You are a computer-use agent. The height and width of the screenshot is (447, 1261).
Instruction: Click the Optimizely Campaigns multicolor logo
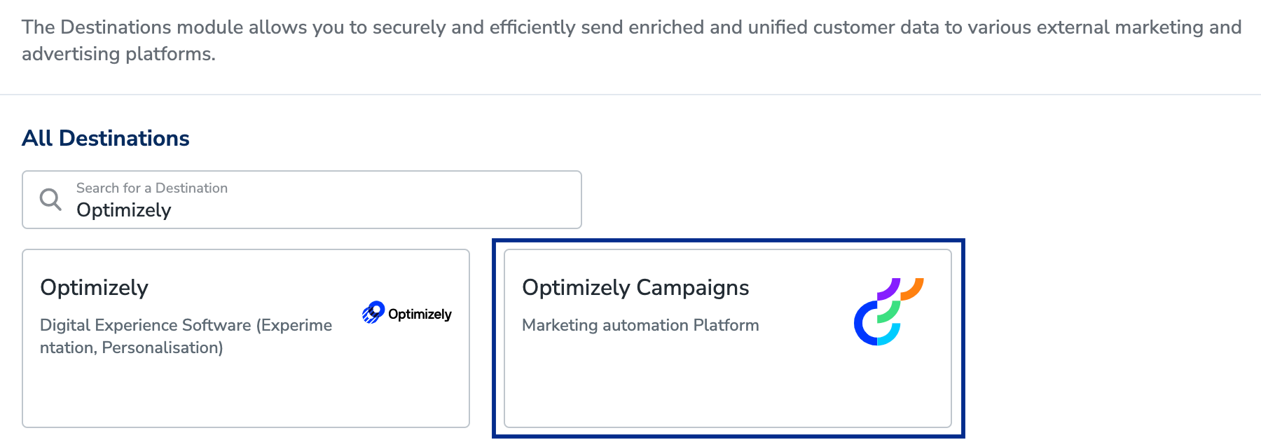888,312
